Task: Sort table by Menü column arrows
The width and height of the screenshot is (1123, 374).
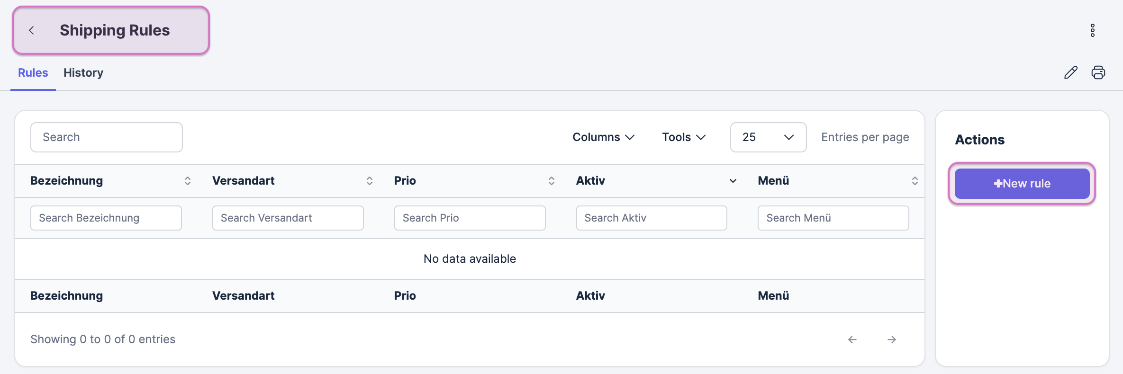Action: pyautogui.click(x=915, y=181)
